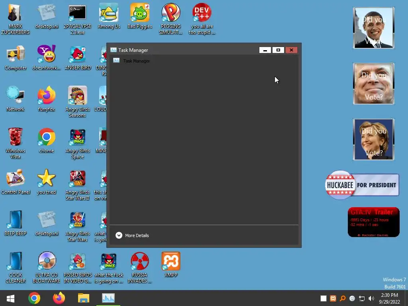408x306 pixels.
Task: Open the XMPP desktop icon
Action: (171, 265)
